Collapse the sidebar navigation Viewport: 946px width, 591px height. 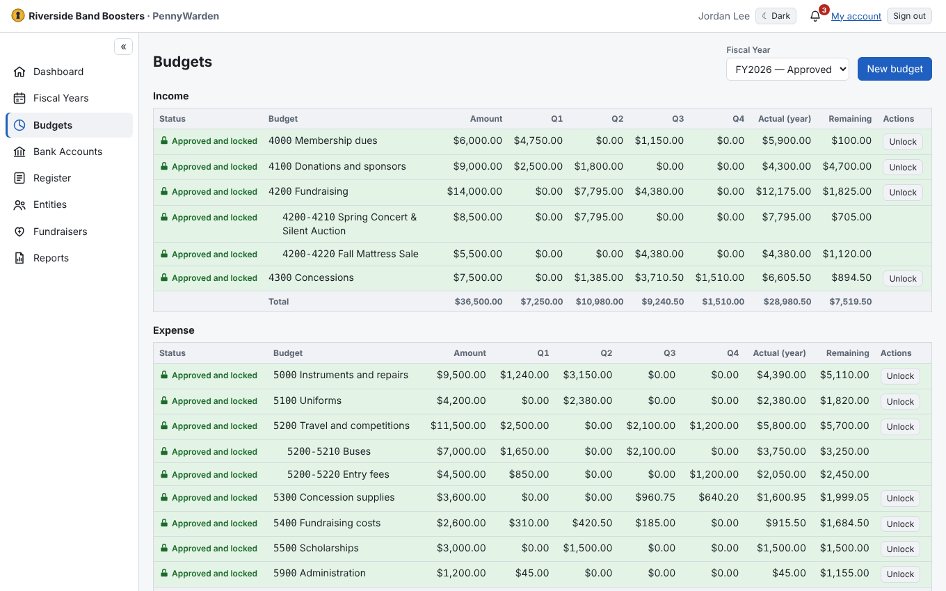[x=123, y=47]
